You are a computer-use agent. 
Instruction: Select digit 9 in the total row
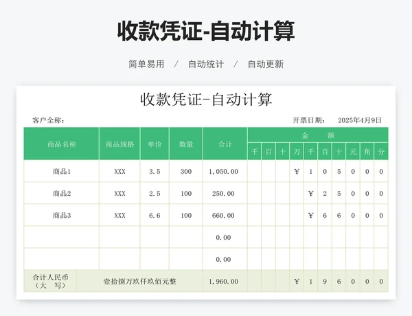325,281
